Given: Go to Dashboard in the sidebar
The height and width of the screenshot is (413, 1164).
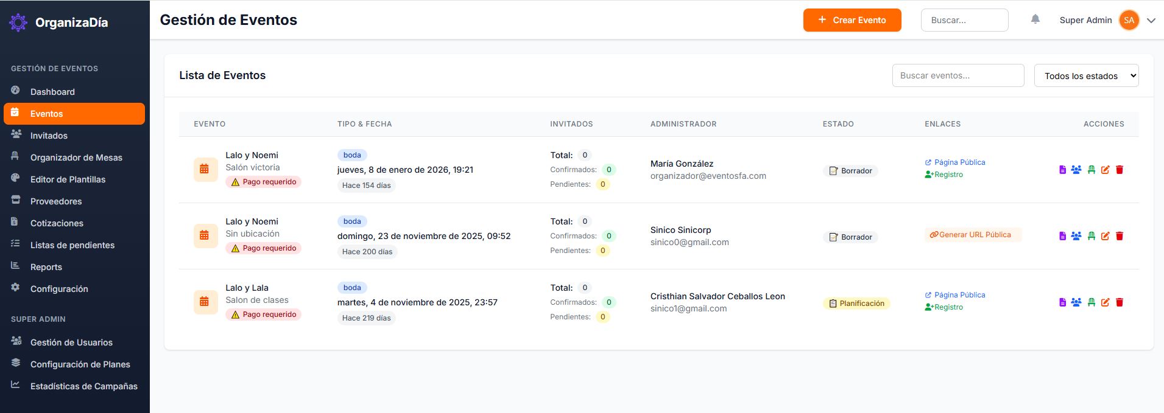Looking at the screenshot, I should [74, 92].
